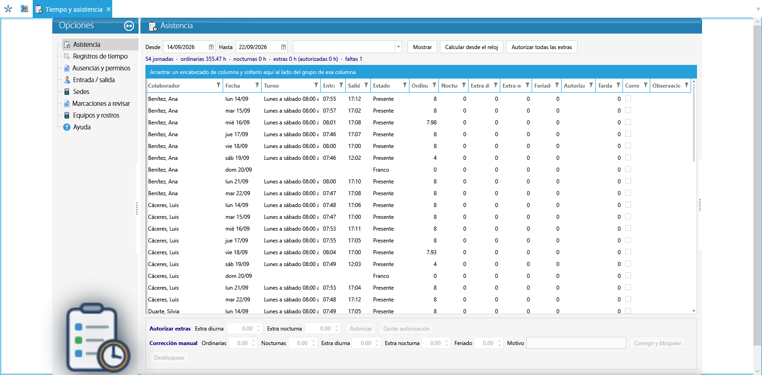Click the Turno column filter icon
The image size is (762, 375).
tap(316, 85)
